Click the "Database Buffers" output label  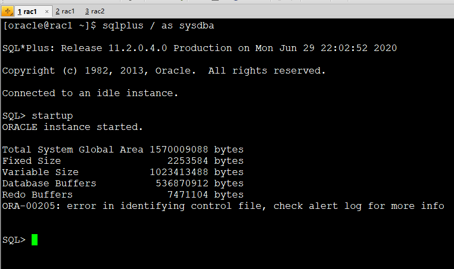click(49, 184)
